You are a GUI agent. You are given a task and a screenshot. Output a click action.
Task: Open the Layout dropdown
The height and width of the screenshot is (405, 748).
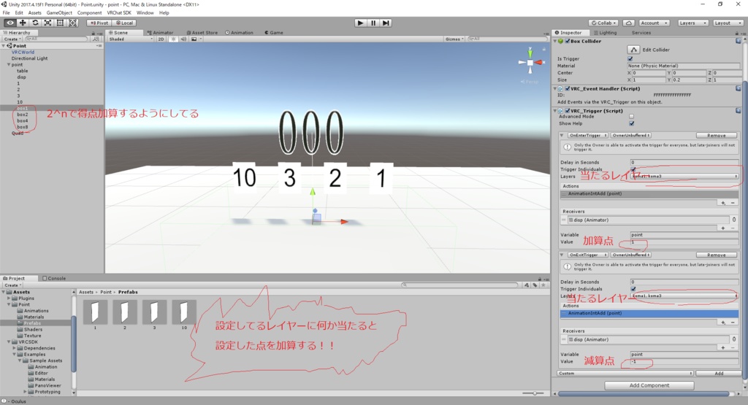[727, 23]
